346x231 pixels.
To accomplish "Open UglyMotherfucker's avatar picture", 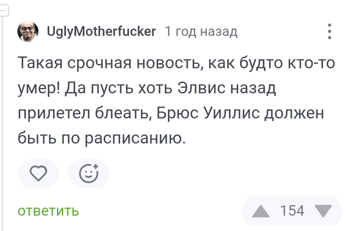I will [x=29, y=32].
